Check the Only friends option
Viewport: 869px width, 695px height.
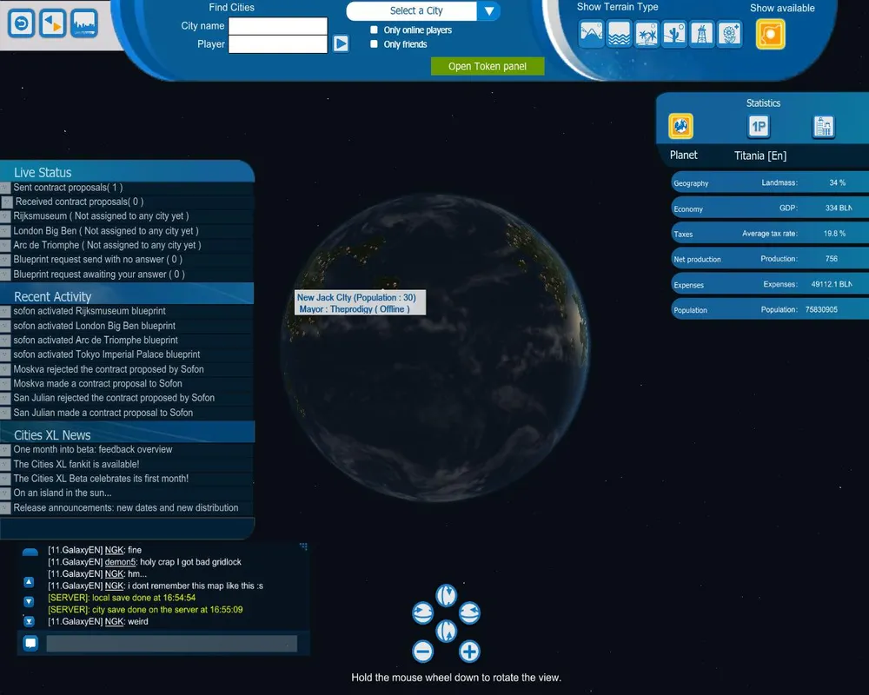click(x=374, y=44)
